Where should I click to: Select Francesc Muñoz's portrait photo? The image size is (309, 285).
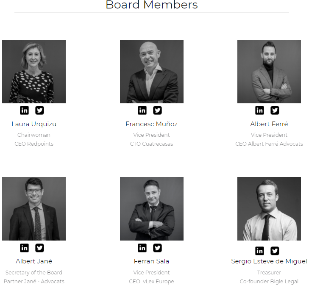pos(152,72)
